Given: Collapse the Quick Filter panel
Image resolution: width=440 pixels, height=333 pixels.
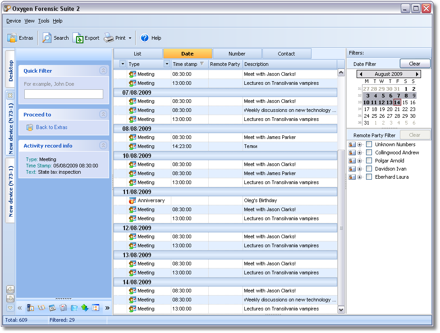Looking at the screenshot, I should click(x=103, y=70).
